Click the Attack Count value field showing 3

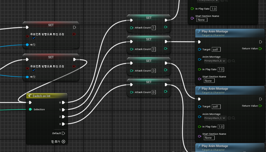154,71
